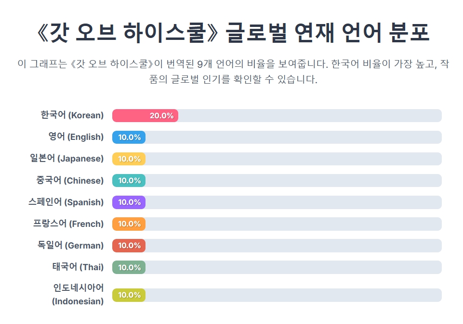Select the 프랑스어 (French) label
This screenshot has width=463, height=324.
[x=68, y=224]
